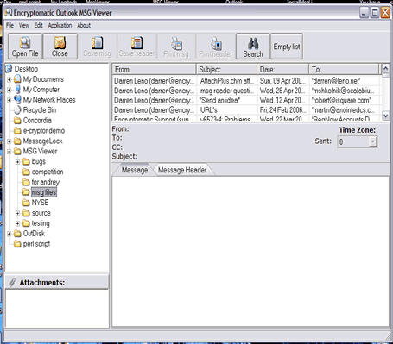Click the Attachments panel header
Screen dimensions: 393x344
tap(57, 282)
